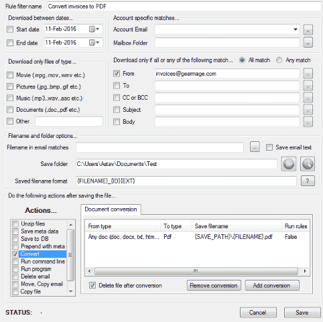This screenshot has width=323, height=322.
Task: Click the browse button next to Mailbox Folder
Action: click(x=308, y=43)
